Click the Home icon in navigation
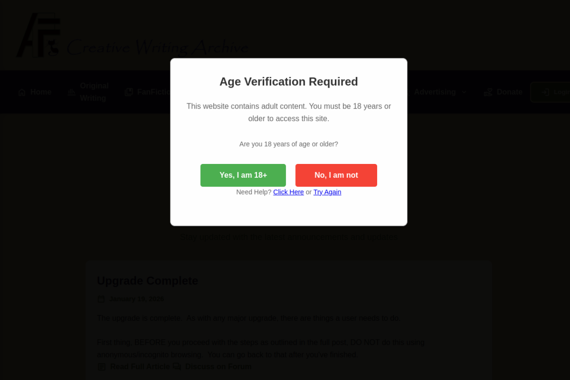570x380 pixels. coord(21,92)
